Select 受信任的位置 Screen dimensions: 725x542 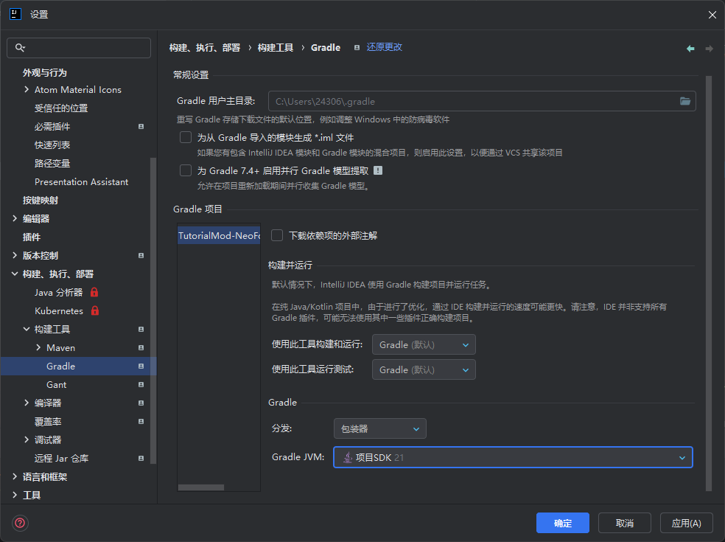tap(61, 108)
